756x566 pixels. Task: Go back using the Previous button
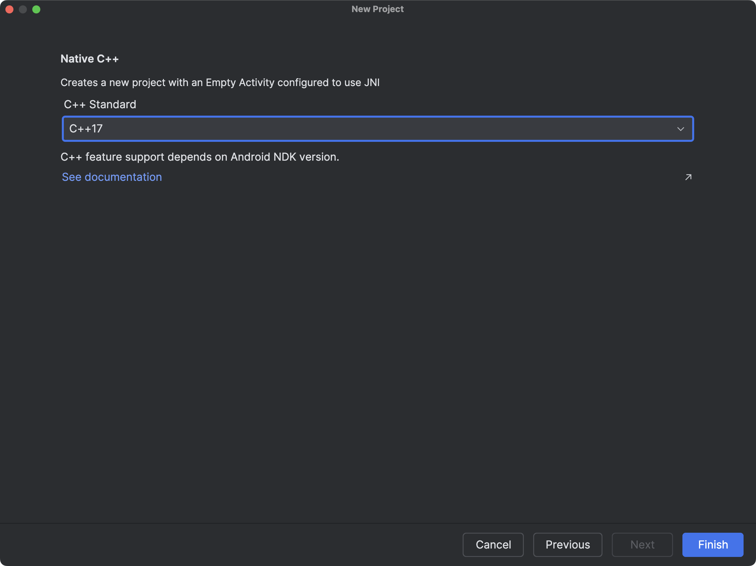568,544
